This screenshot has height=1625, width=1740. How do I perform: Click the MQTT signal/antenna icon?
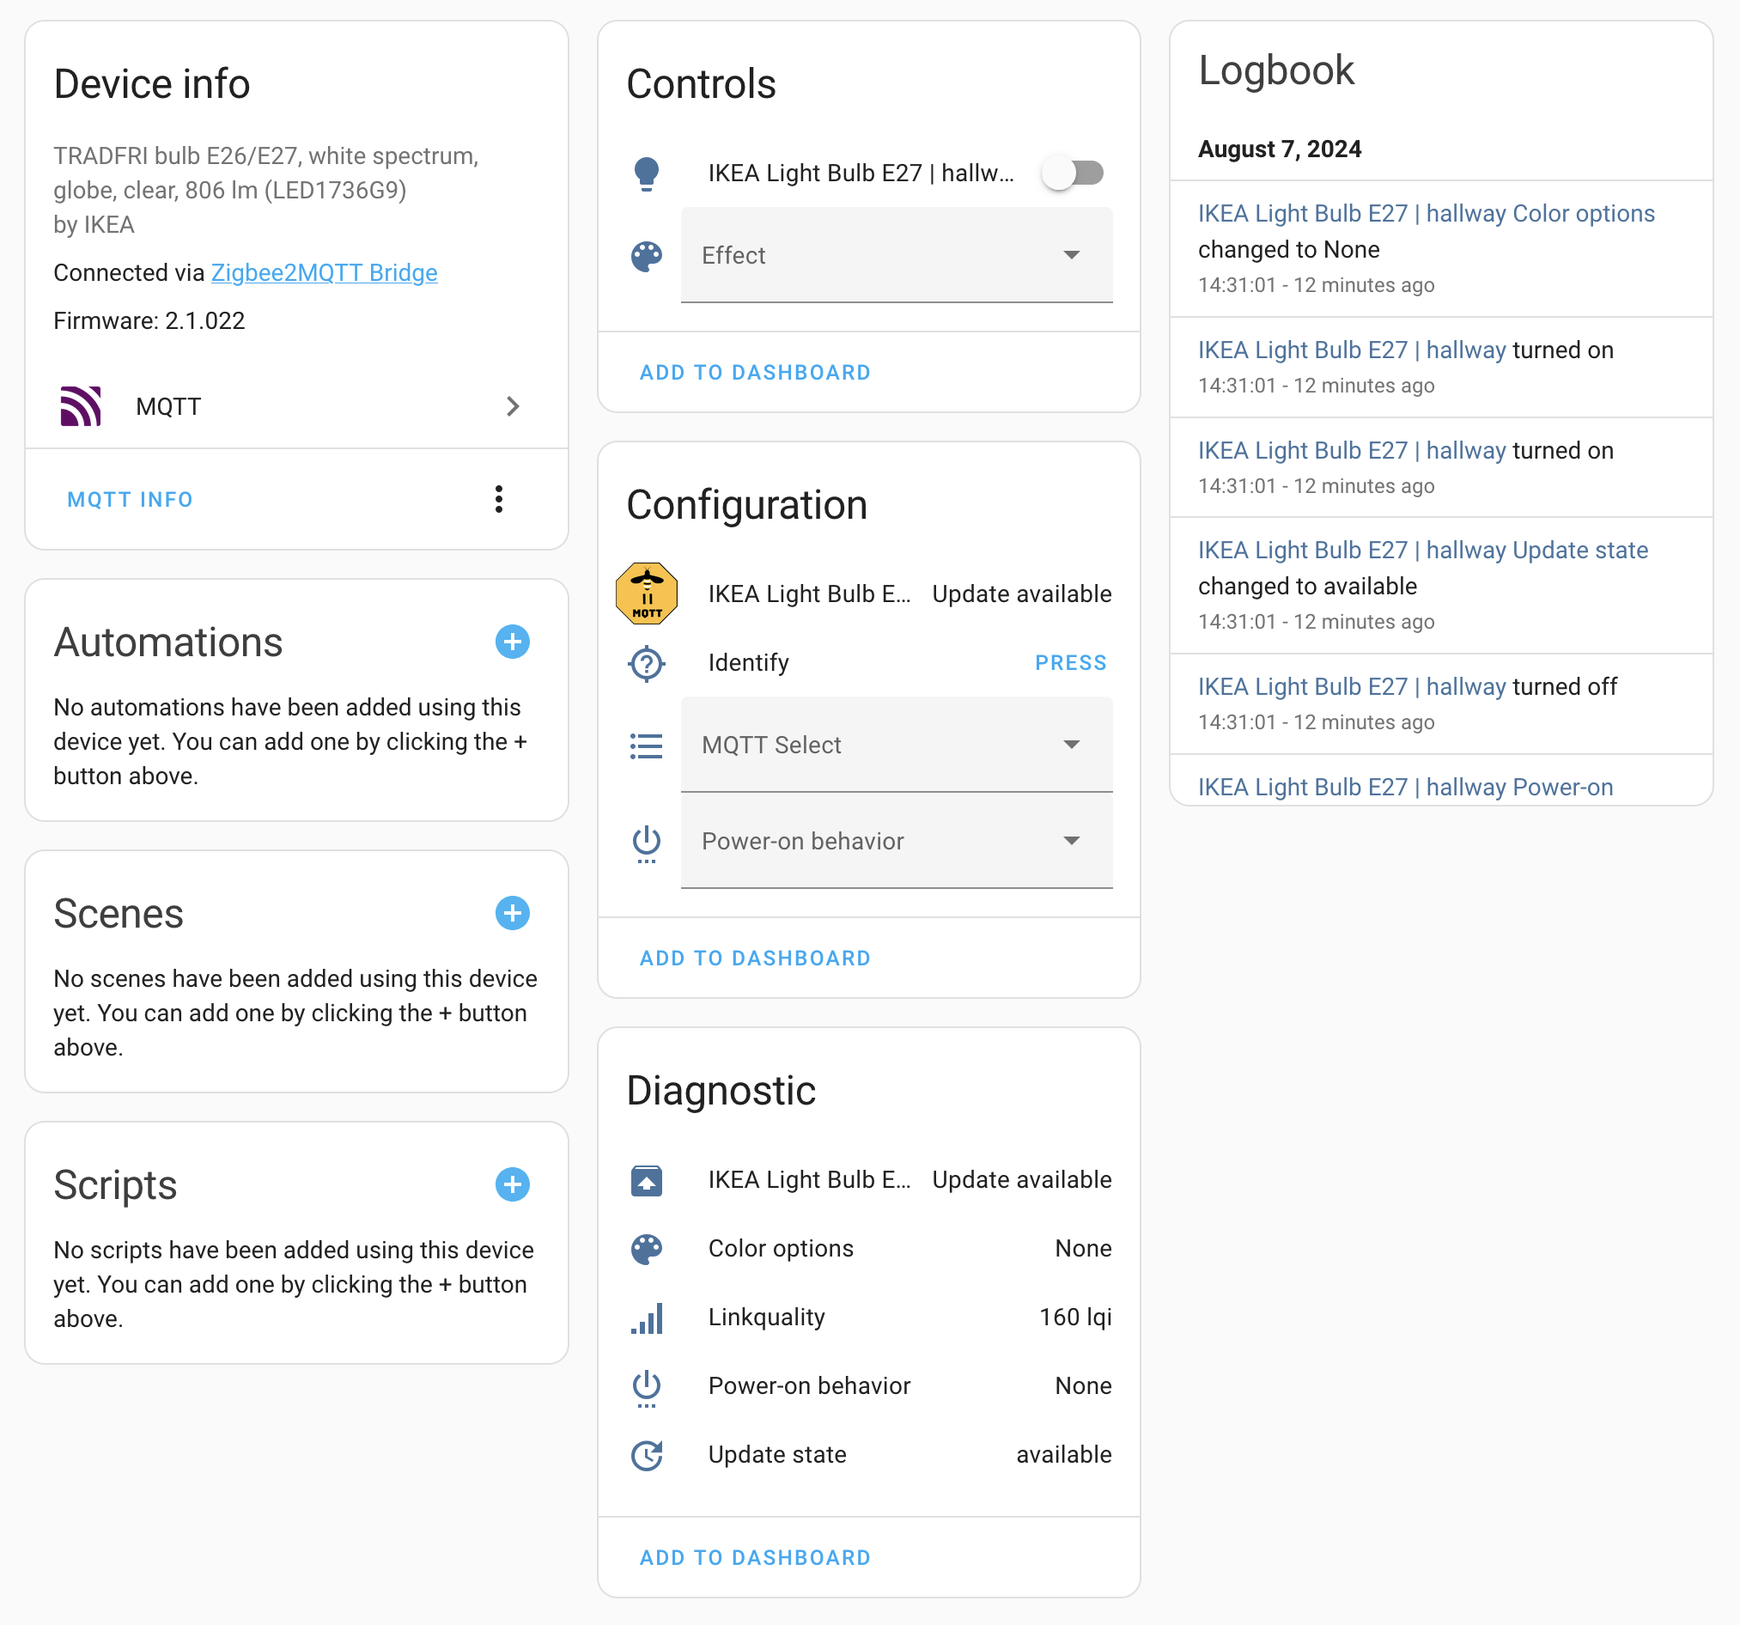tap(79, 406)
